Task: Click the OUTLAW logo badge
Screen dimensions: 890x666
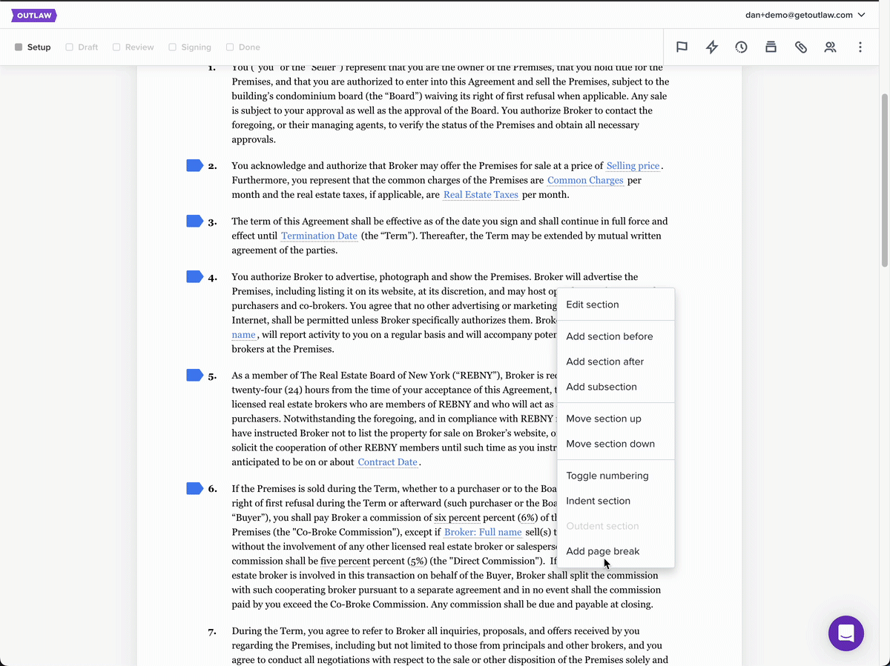Action: (x=33, y=15)
